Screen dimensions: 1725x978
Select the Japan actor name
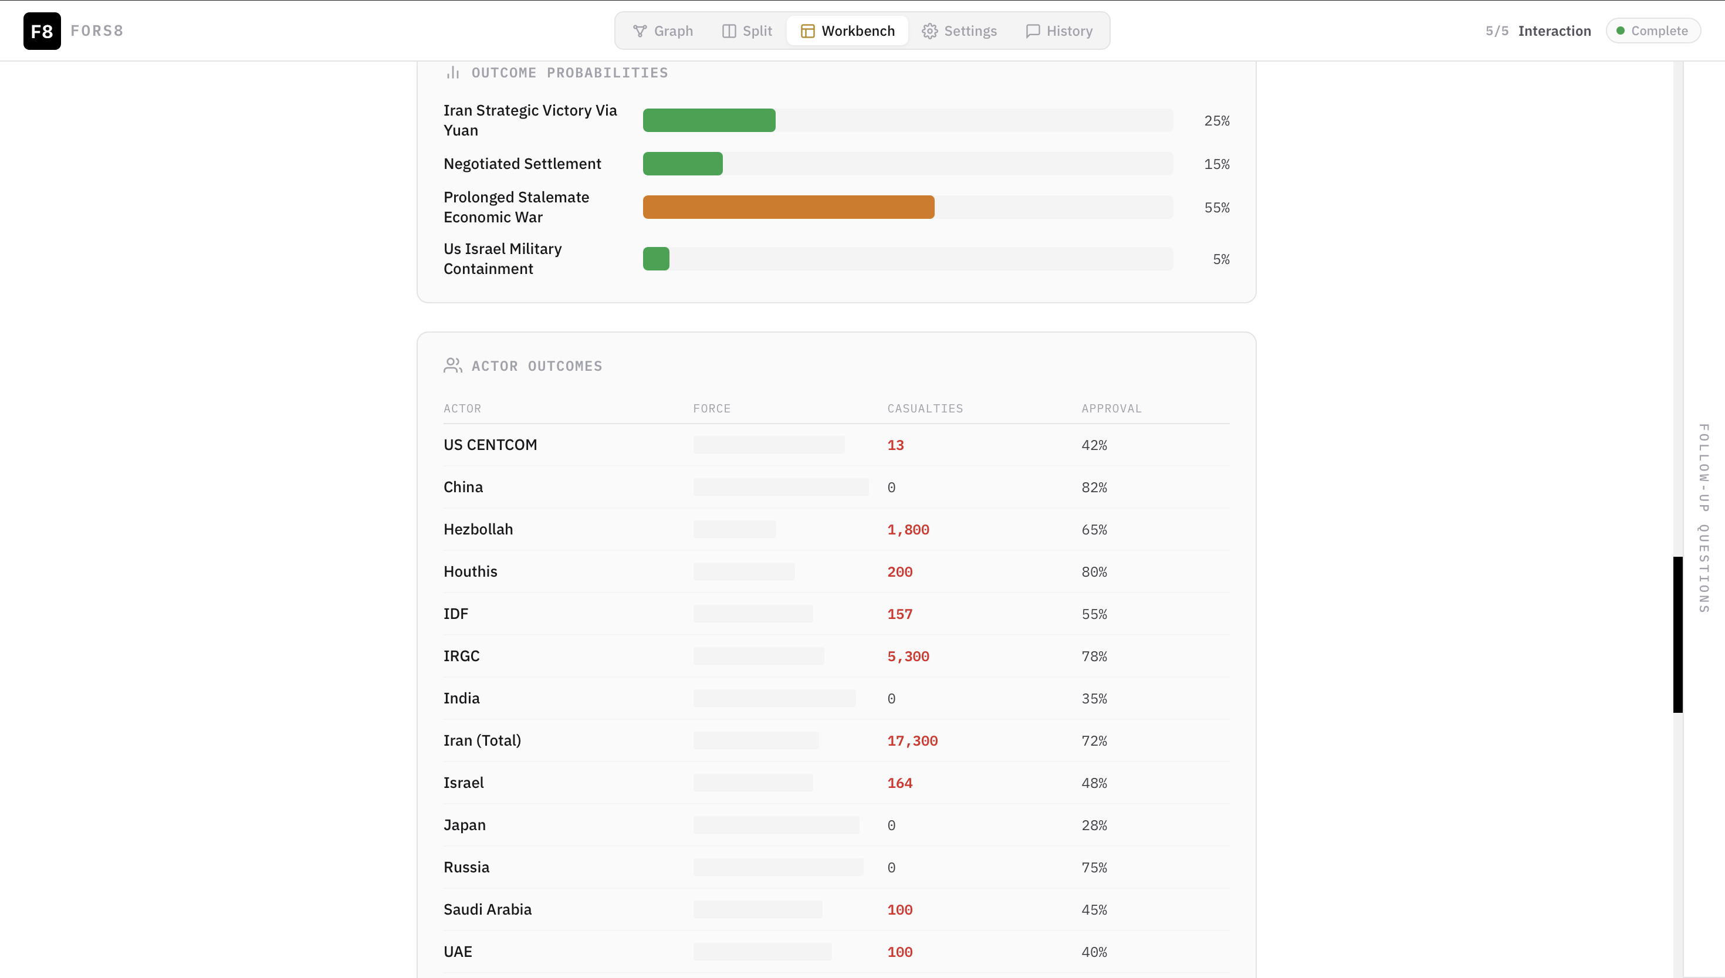(x=464, y=825)
